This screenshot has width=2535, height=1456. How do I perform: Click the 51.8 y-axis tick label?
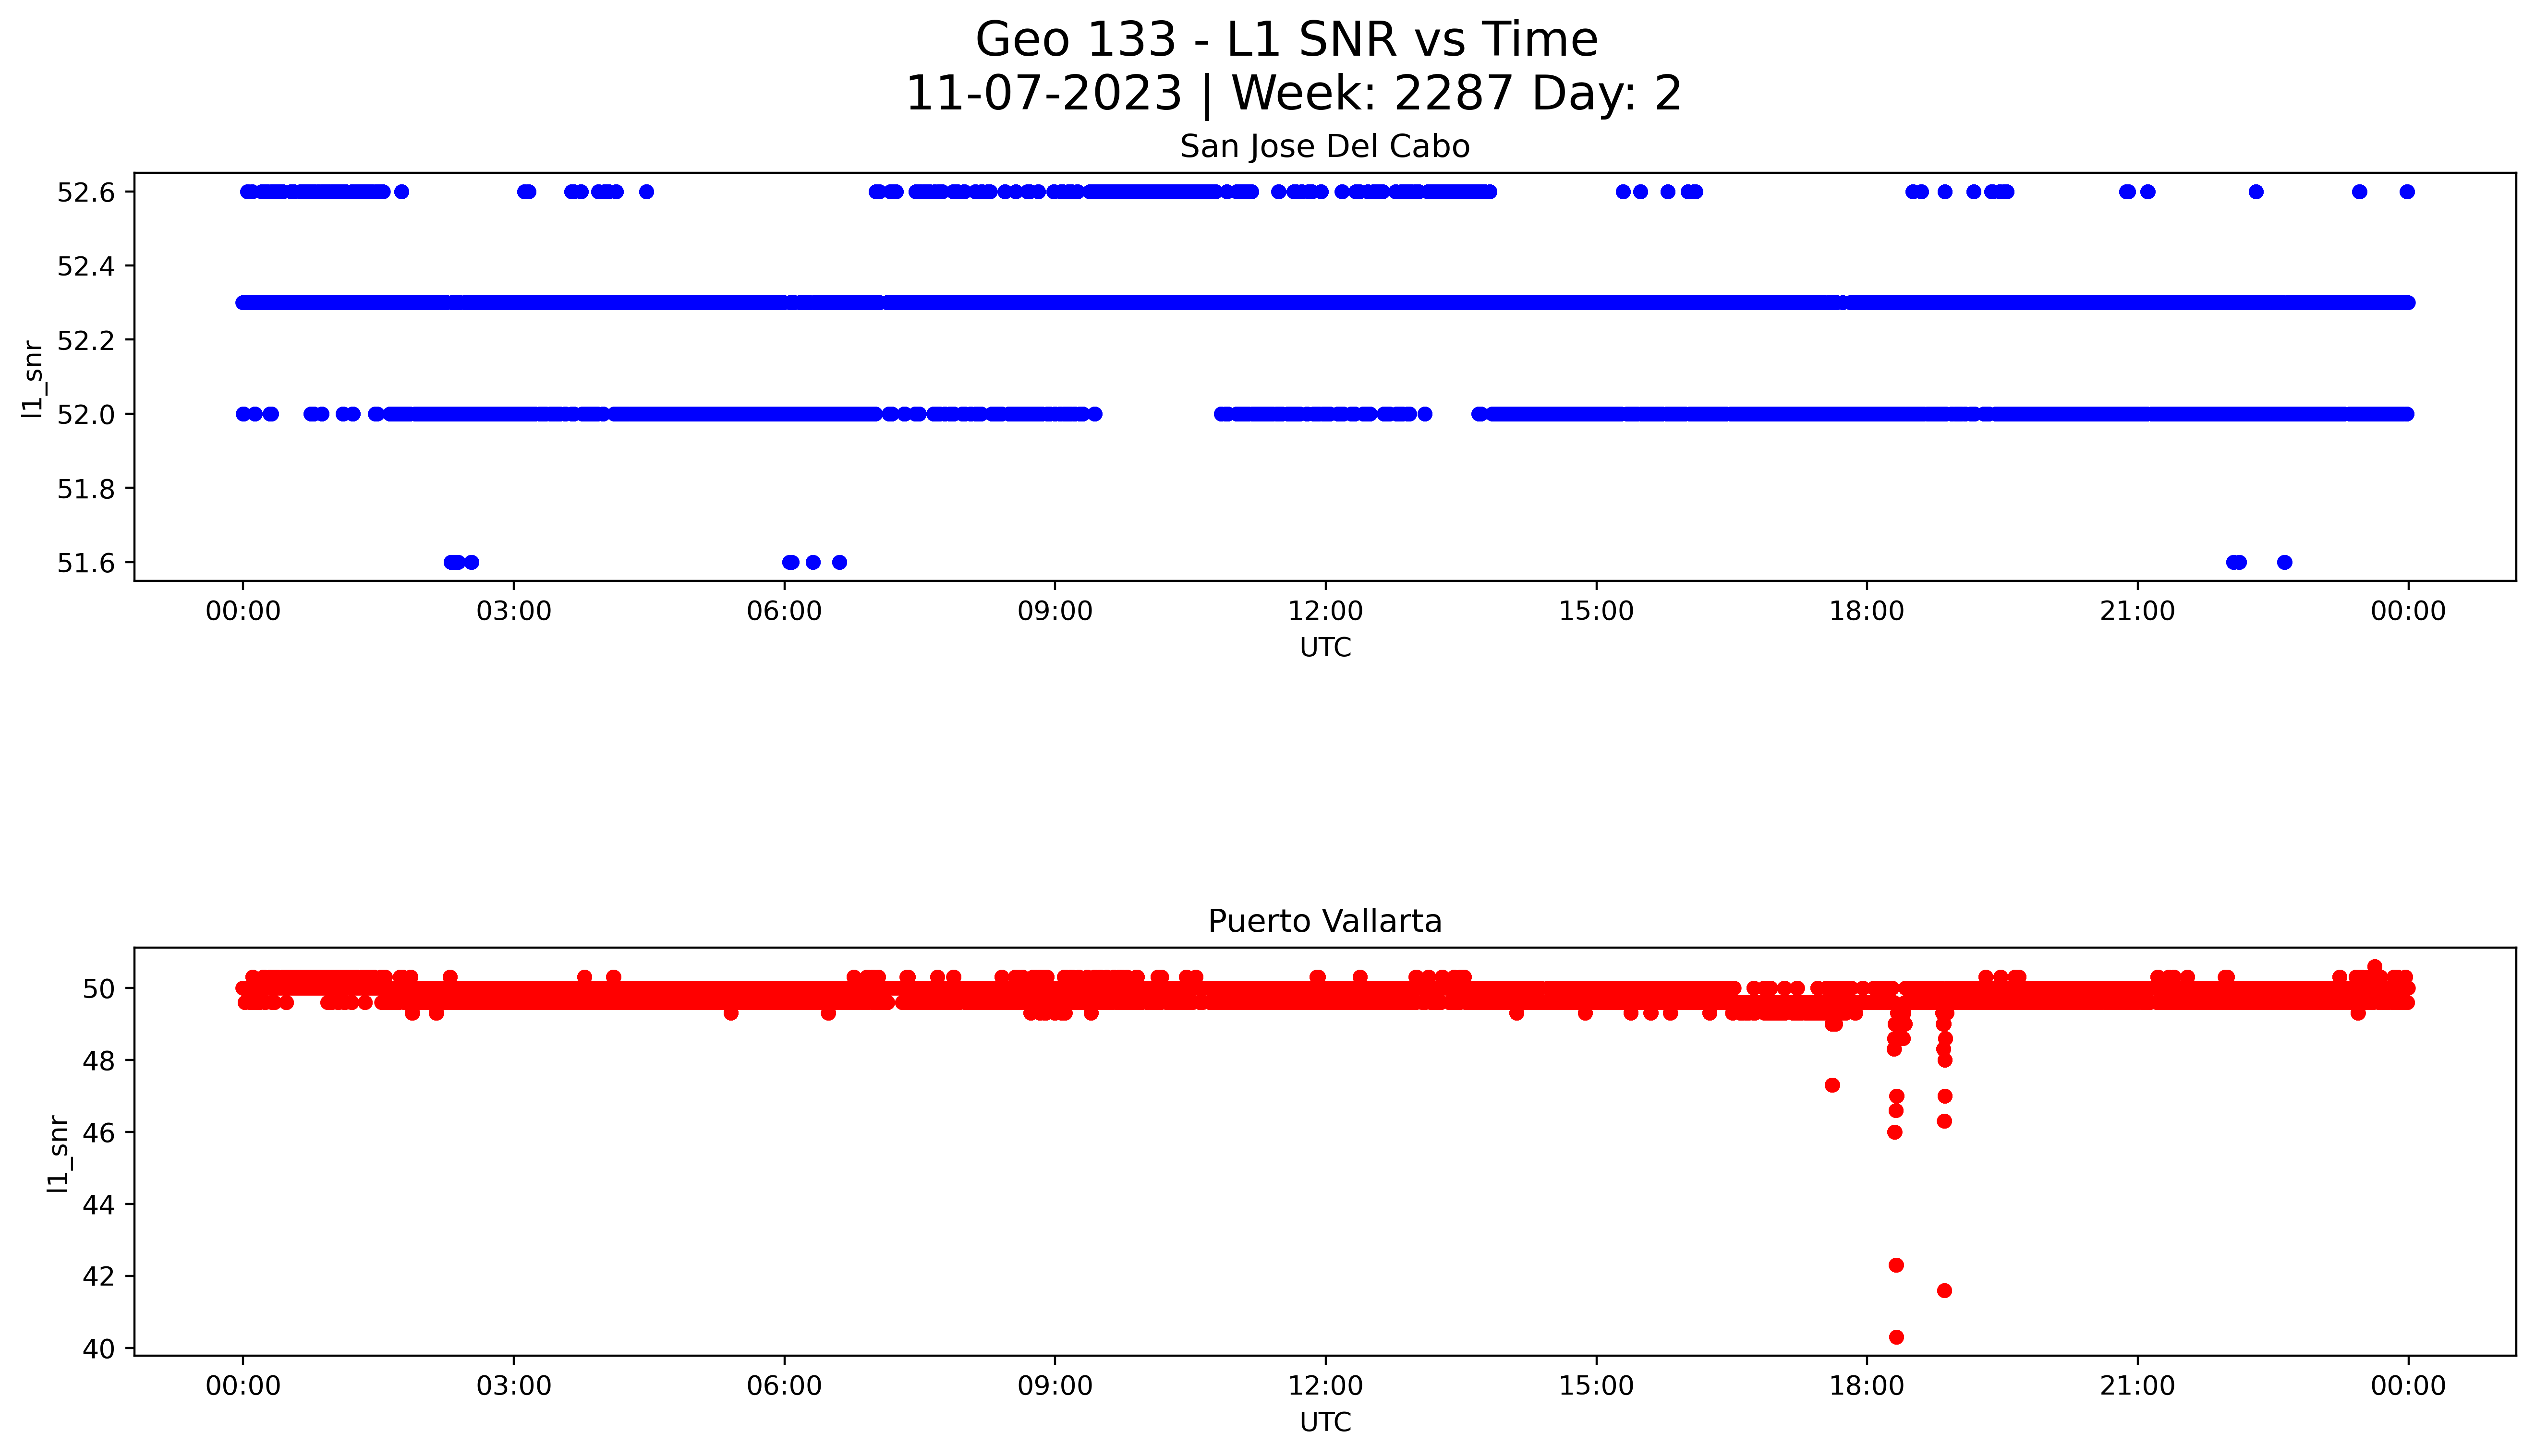(x=86, y=488)
